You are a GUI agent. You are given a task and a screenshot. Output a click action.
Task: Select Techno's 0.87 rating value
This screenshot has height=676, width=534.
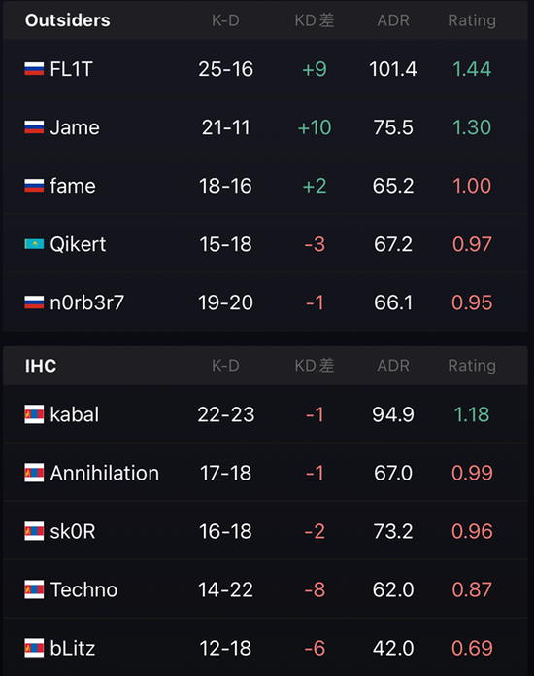472,589
